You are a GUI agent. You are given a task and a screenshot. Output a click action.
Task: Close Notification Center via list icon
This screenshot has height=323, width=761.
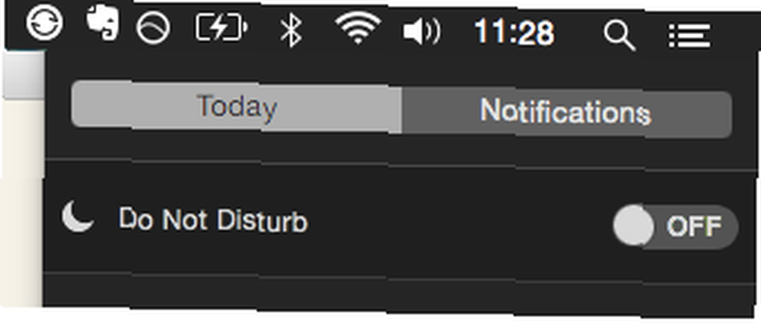click(689, 36)
